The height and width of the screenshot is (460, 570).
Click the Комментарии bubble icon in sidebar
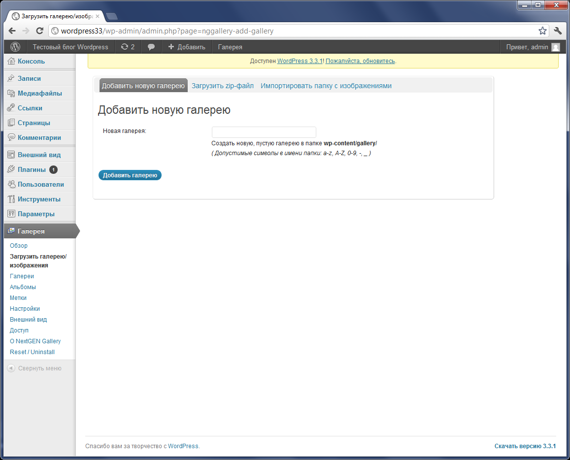pyautogui.click(x=11, y=137)
